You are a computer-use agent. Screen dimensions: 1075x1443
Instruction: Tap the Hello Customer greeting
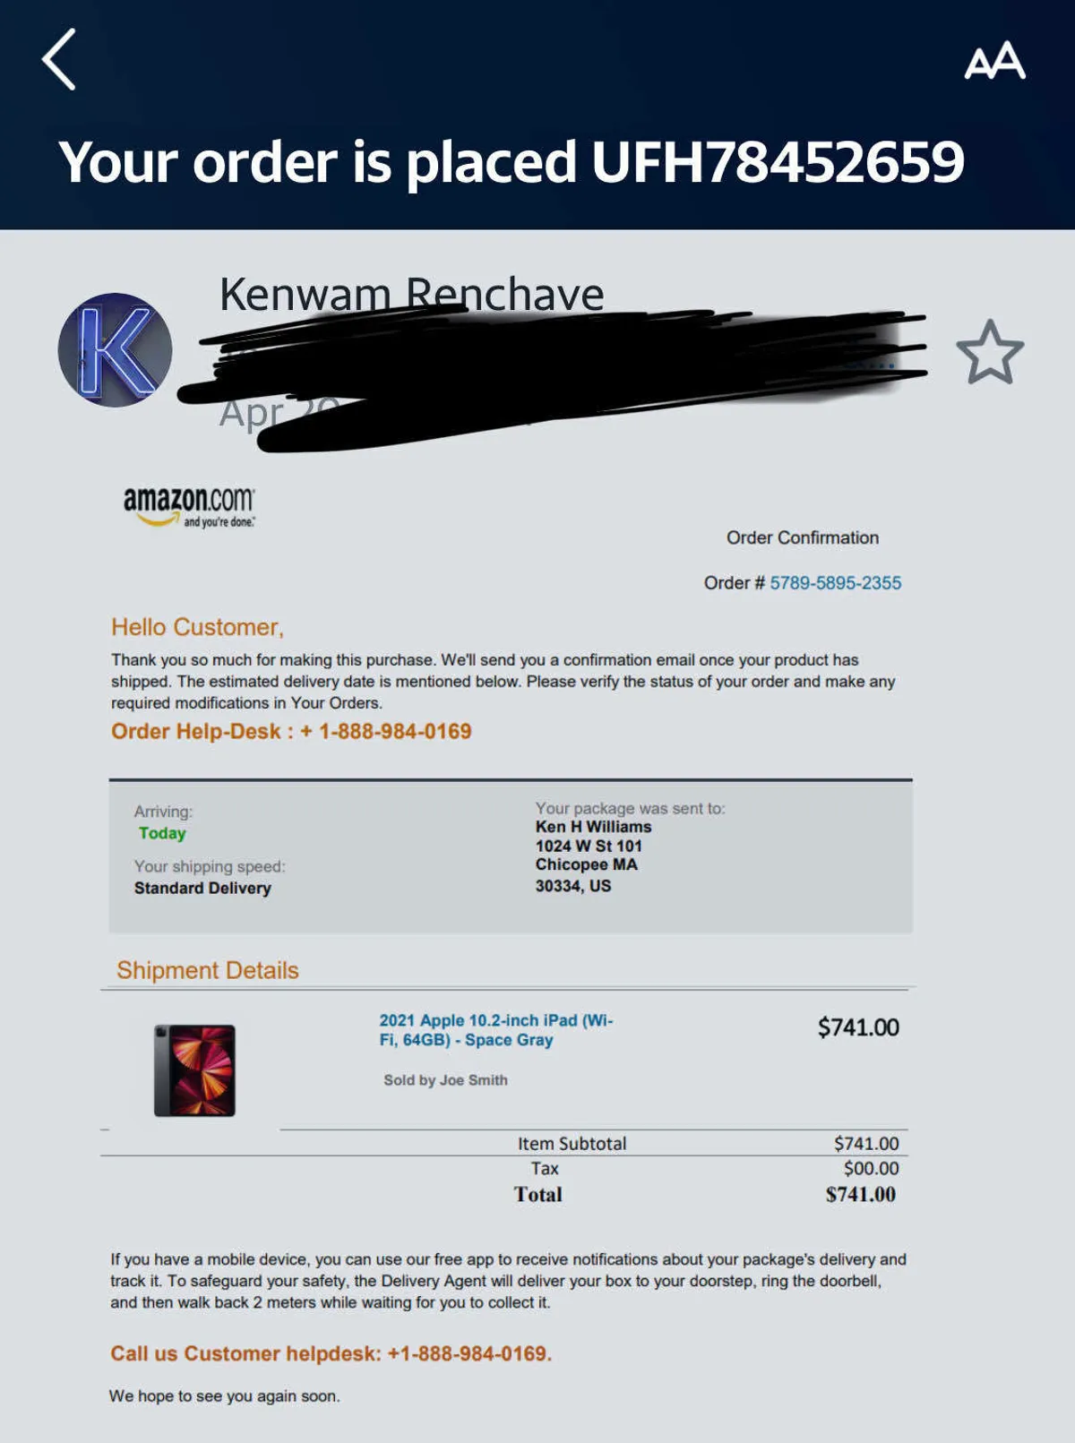[x=197, y=627]
